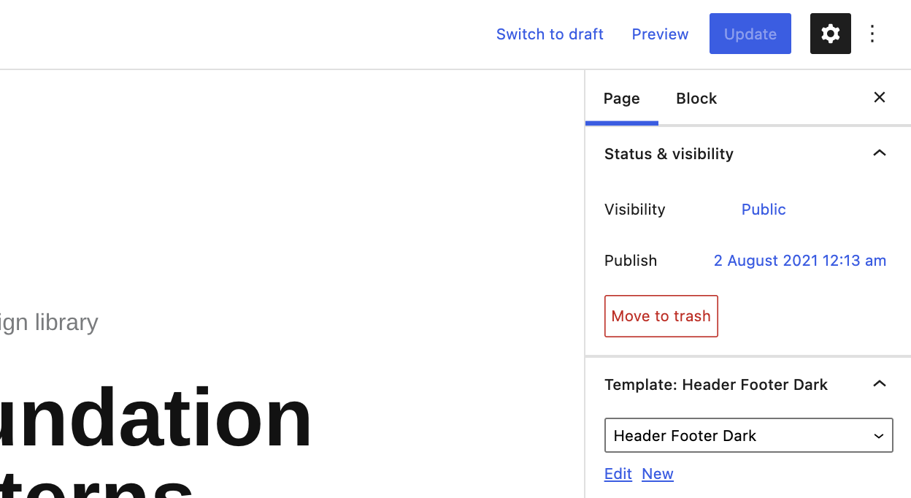Image resolution: width=911 pixels, height=498 pixels.
Task: Click Switch to draft
Action: [550, 34]
